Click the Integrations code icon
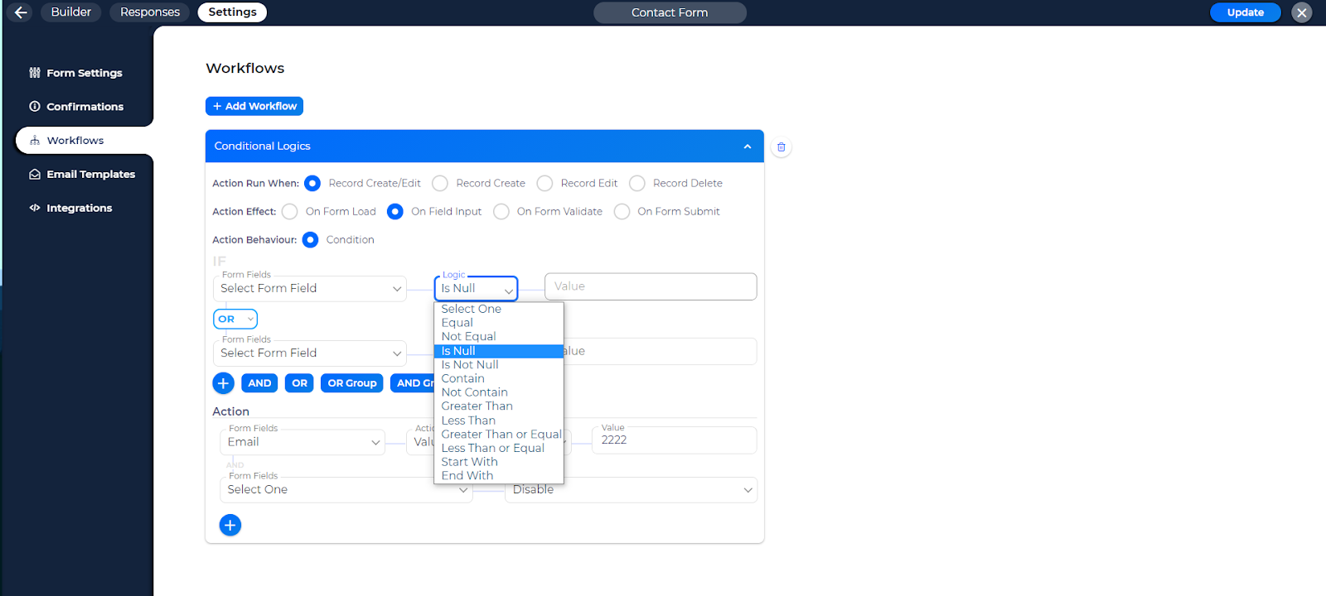 click(35, 208)
